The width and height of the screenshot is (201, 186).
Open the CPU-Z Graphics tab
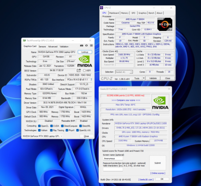point(142,13)
